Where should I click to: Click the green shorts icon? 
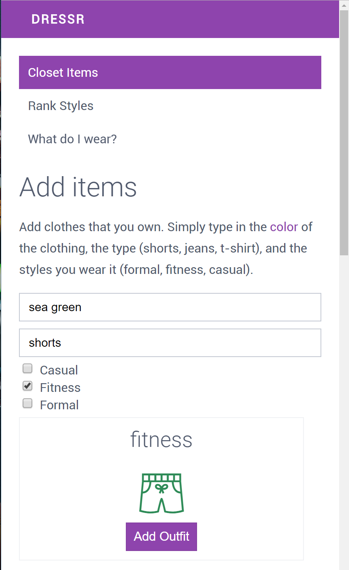tap(161, 493)
